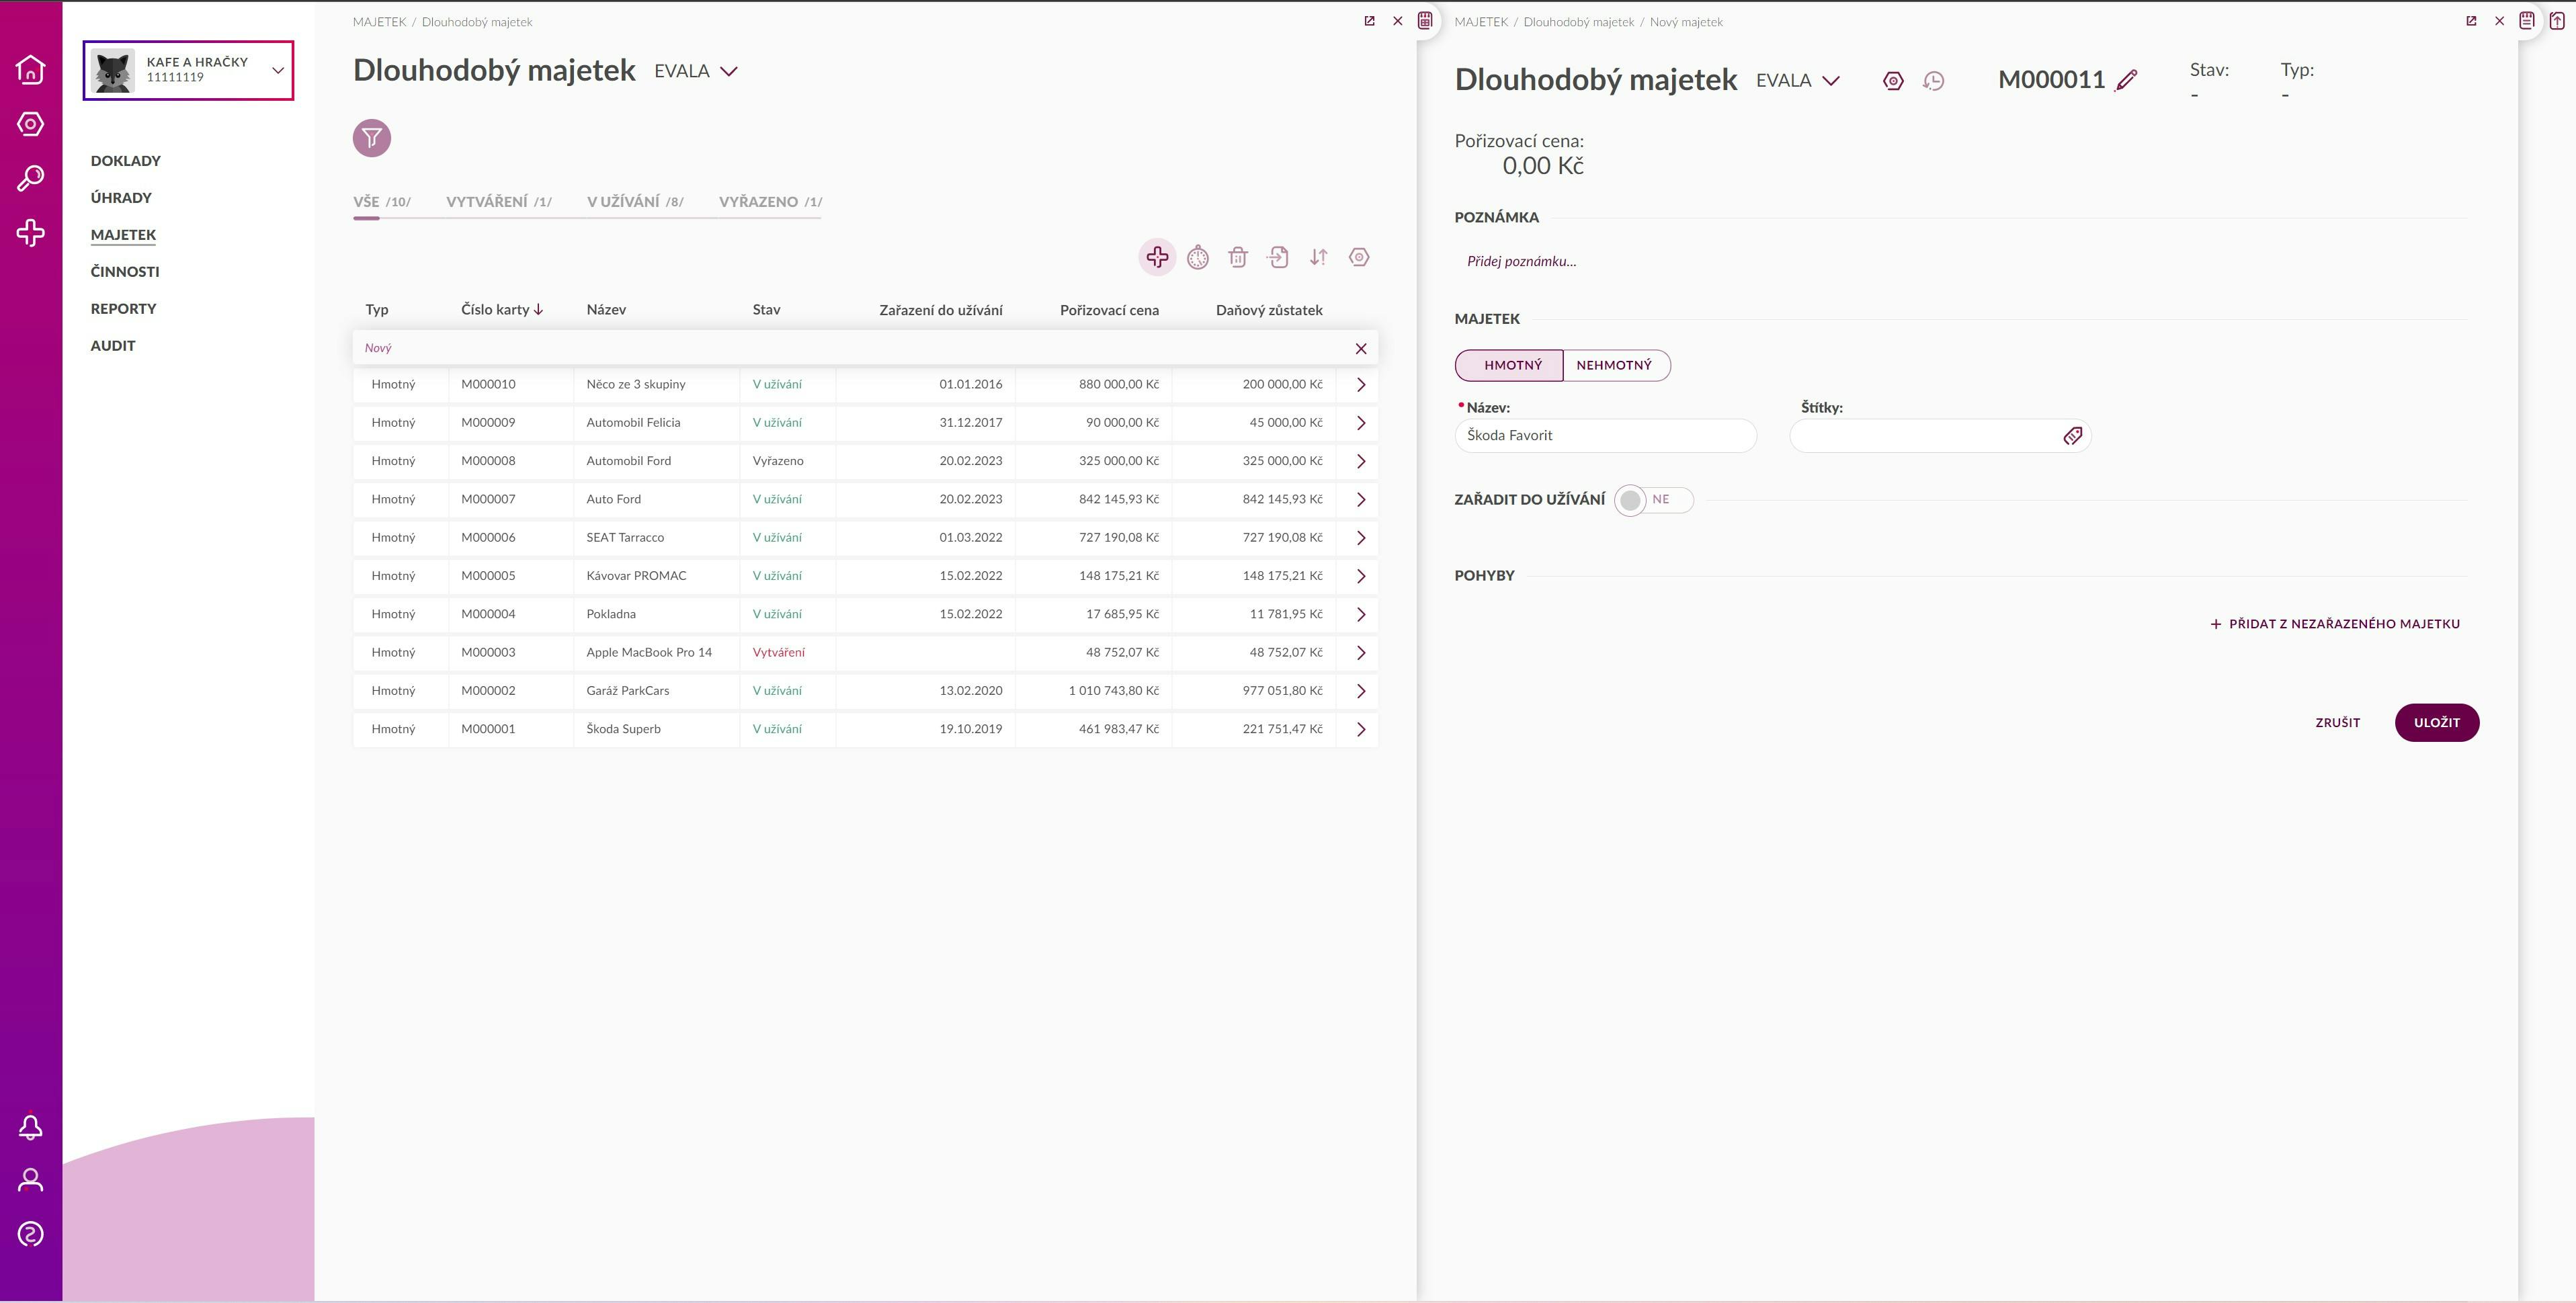Open the hexagon settings icon in the sidebar
This screenshot has height=1303, width=2576.
31,124
